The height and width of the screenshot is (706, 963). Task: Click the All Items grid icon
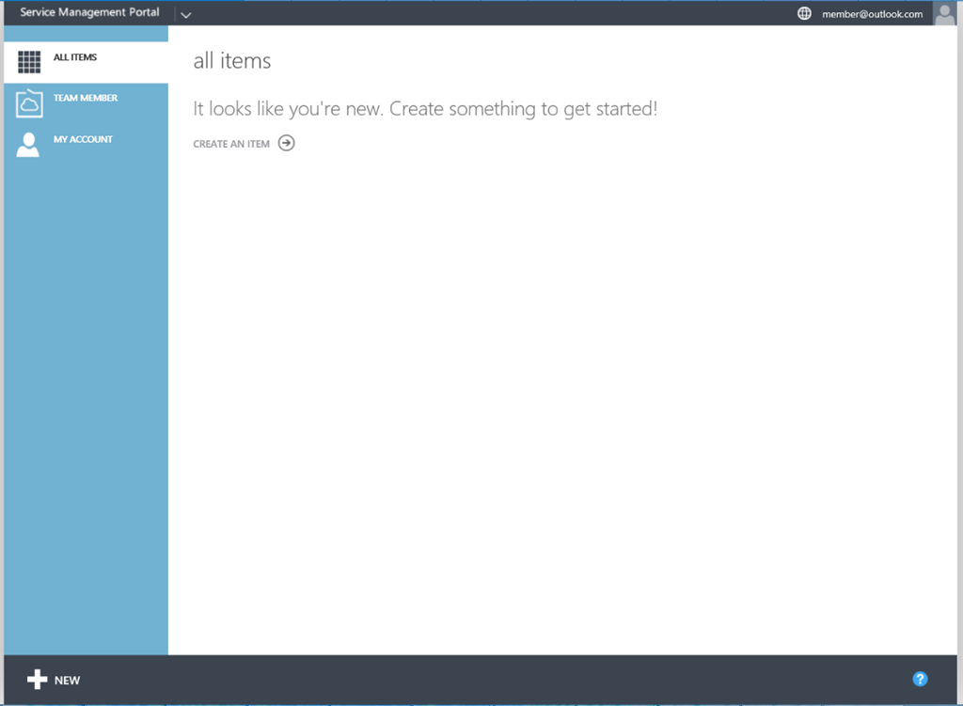(x=29, y=62)
